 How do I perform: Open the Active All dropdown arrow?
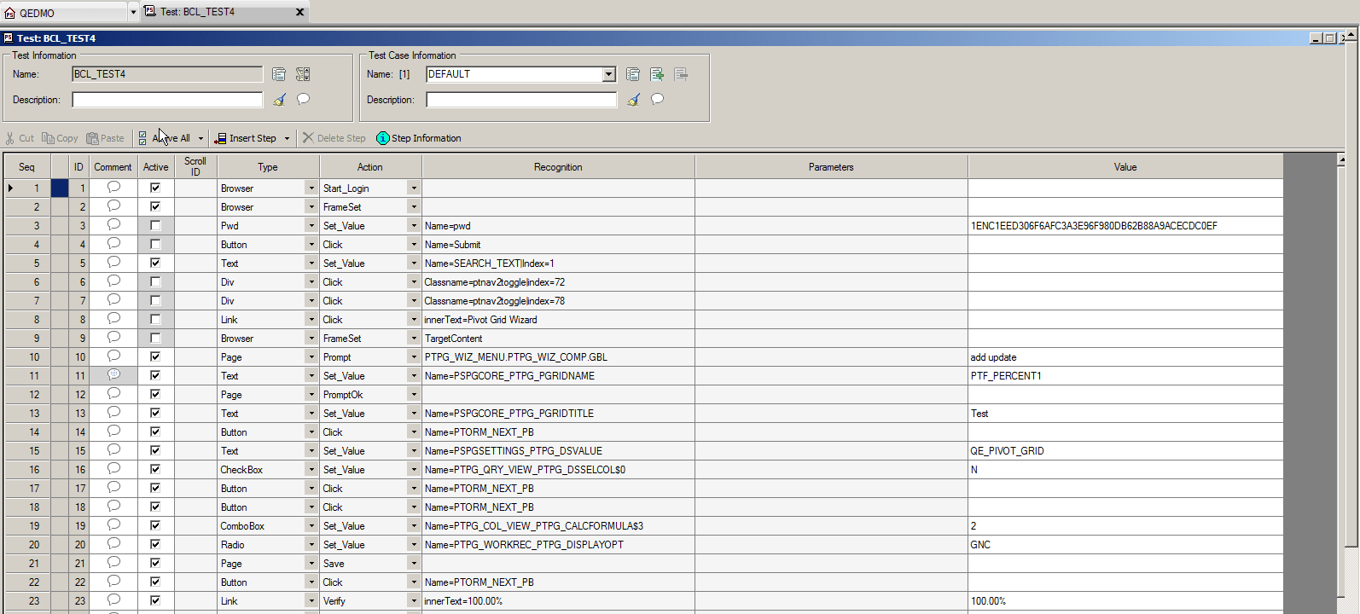201,138
